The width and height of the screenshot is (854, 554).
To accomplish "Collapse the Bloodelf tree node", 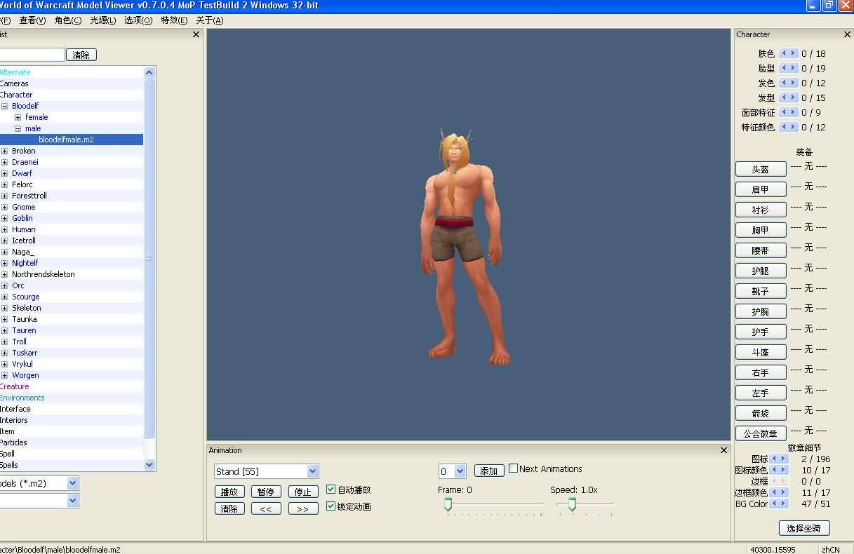I will tap(5, 106).
